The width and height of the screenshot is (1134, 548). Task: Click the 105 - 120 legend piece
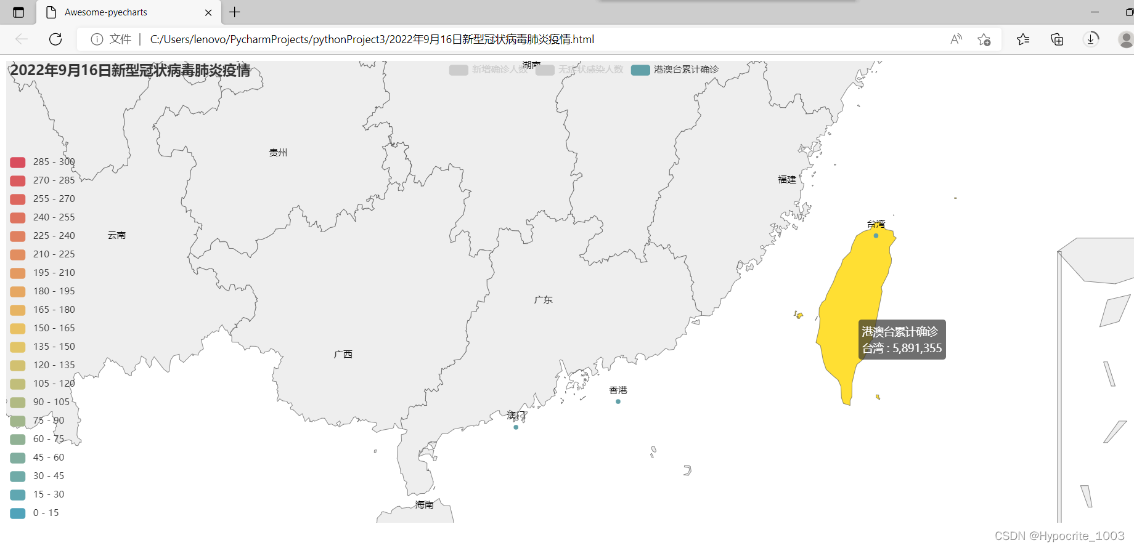[43, 384]
